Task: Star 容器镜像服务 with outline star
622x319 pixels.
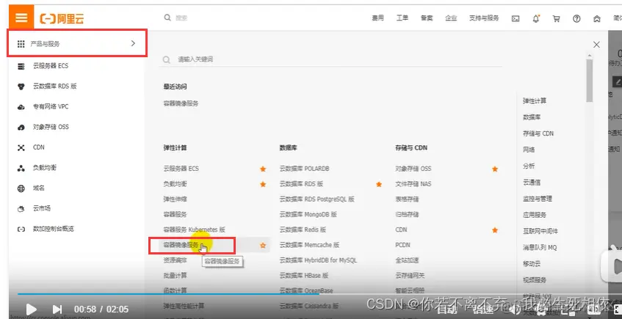Action: click(x=263, y=245)
